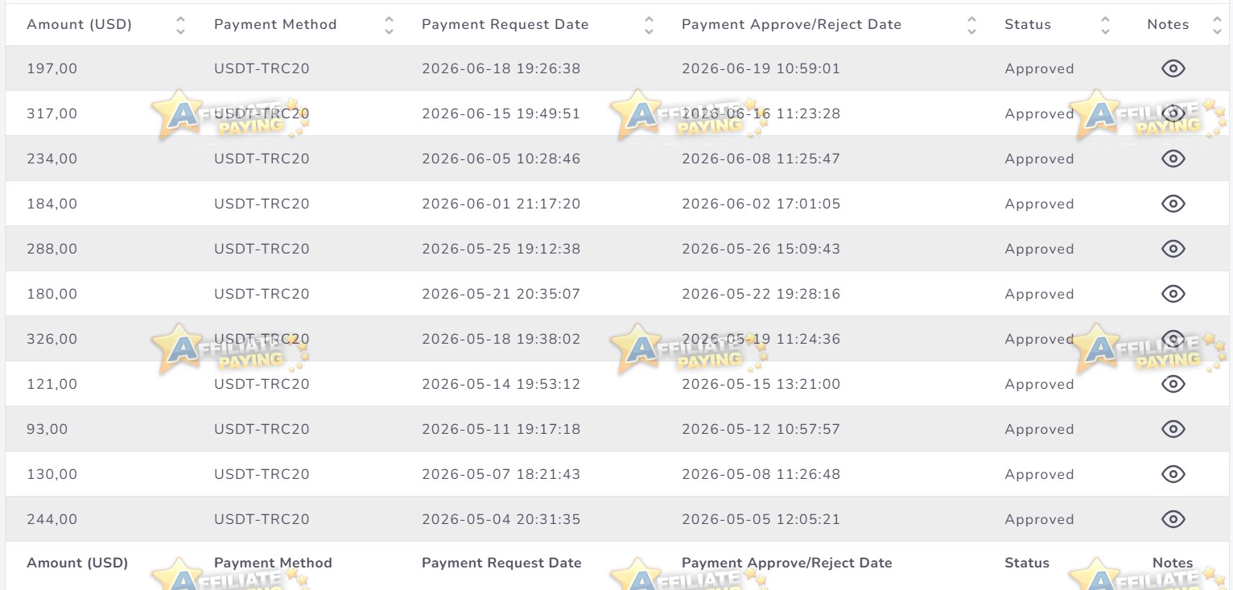Click the Notes column header sort arrows
The height and width of the screenshot is (590, 1233).
coord(1216,25)
